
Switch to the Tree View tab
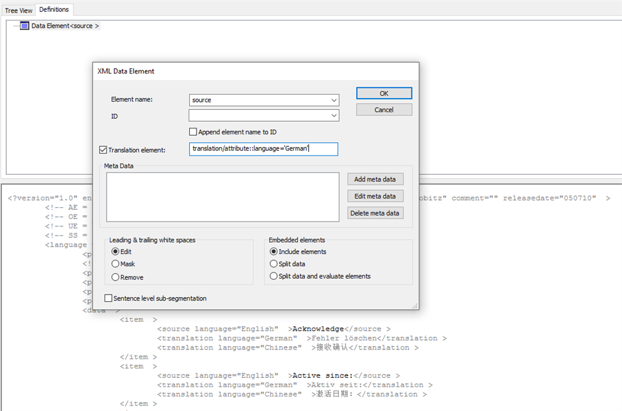pos(18,9)
